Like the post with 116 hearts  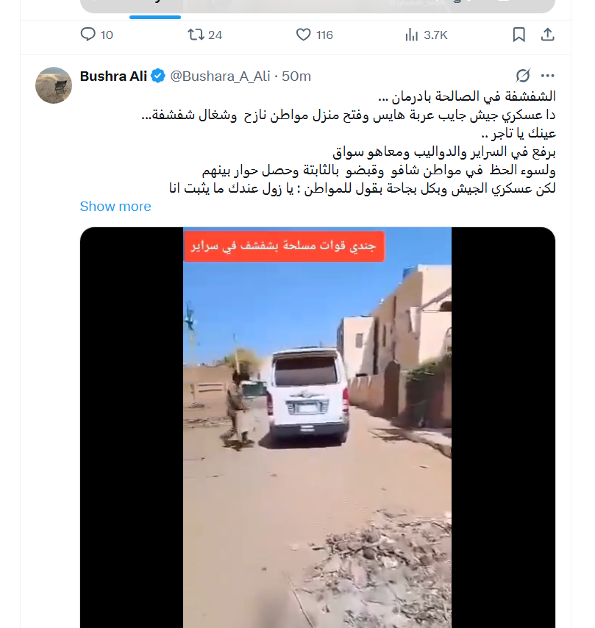(x=303, y=35)
